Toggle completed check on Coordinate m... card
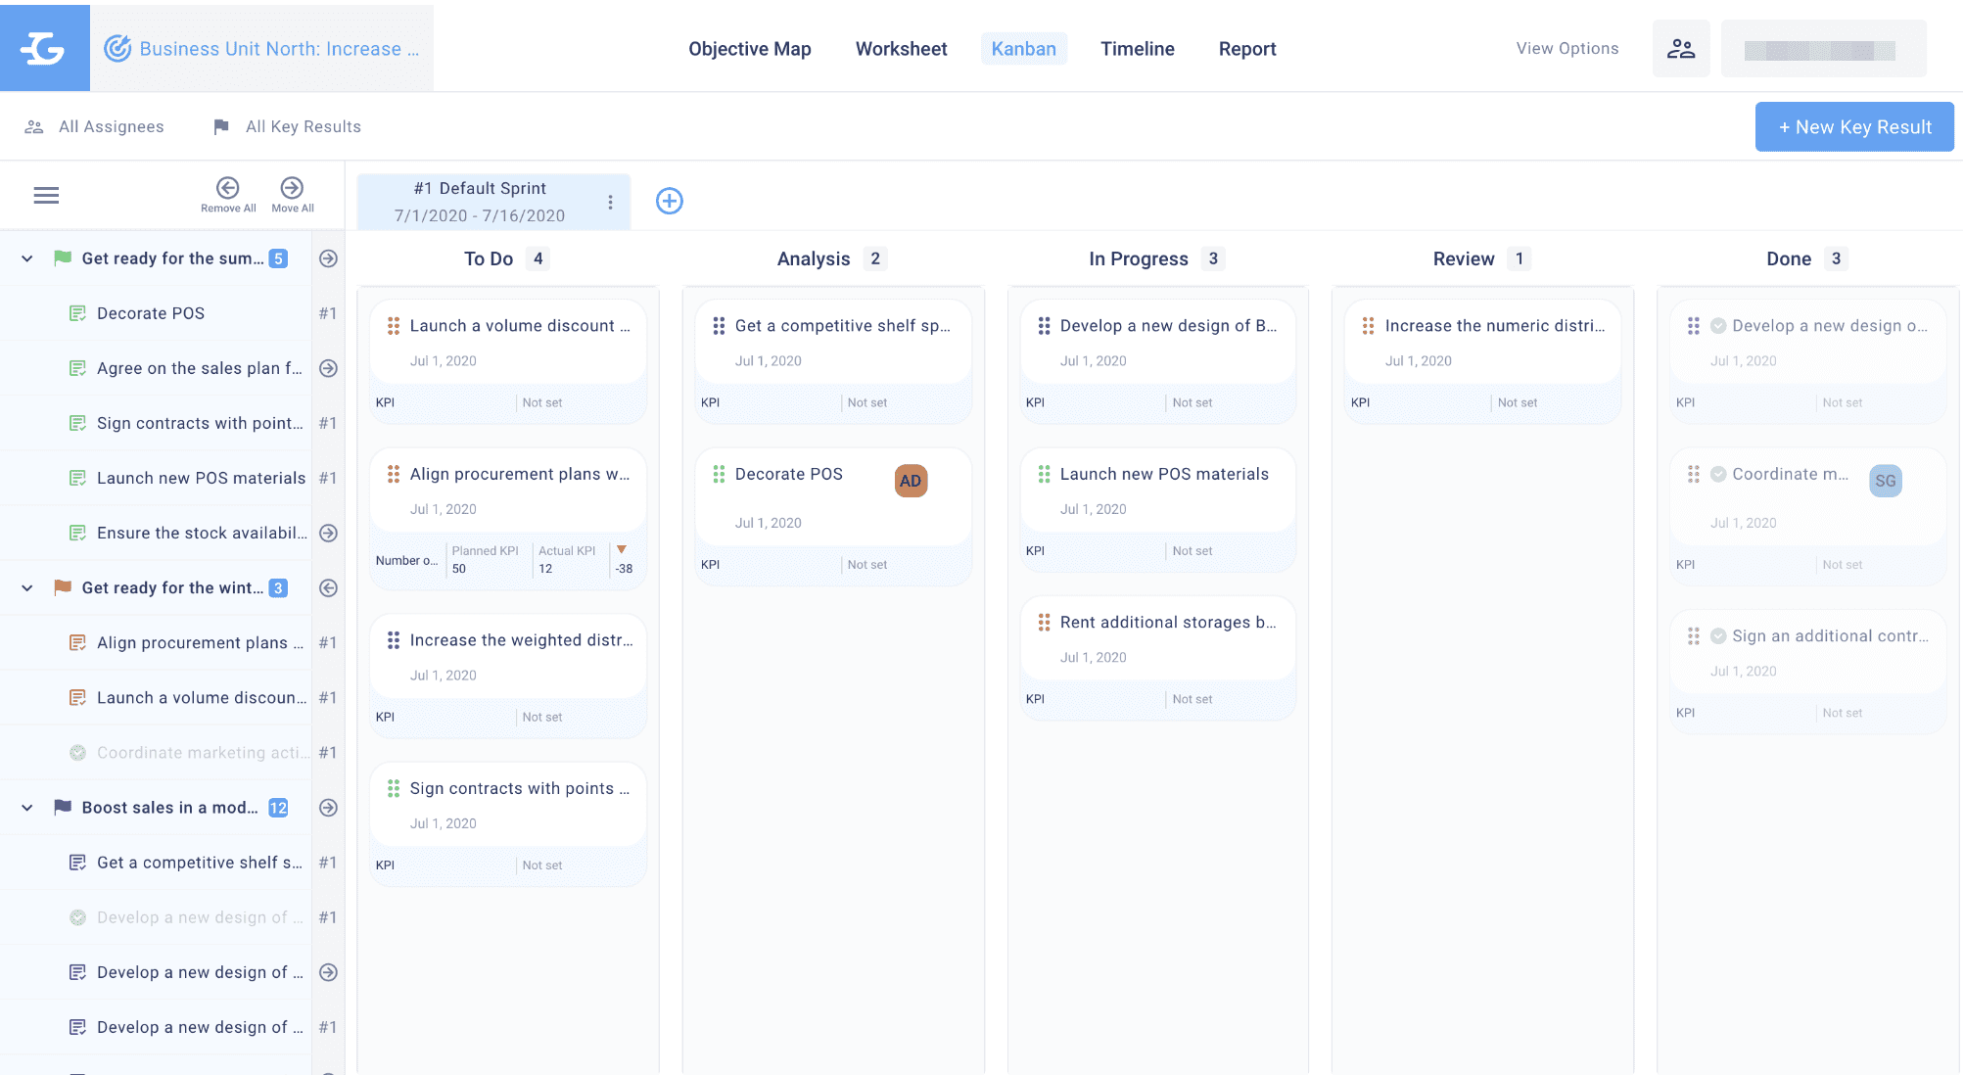This screenshot has width=1964, height=1075. tap(1718, 474)
